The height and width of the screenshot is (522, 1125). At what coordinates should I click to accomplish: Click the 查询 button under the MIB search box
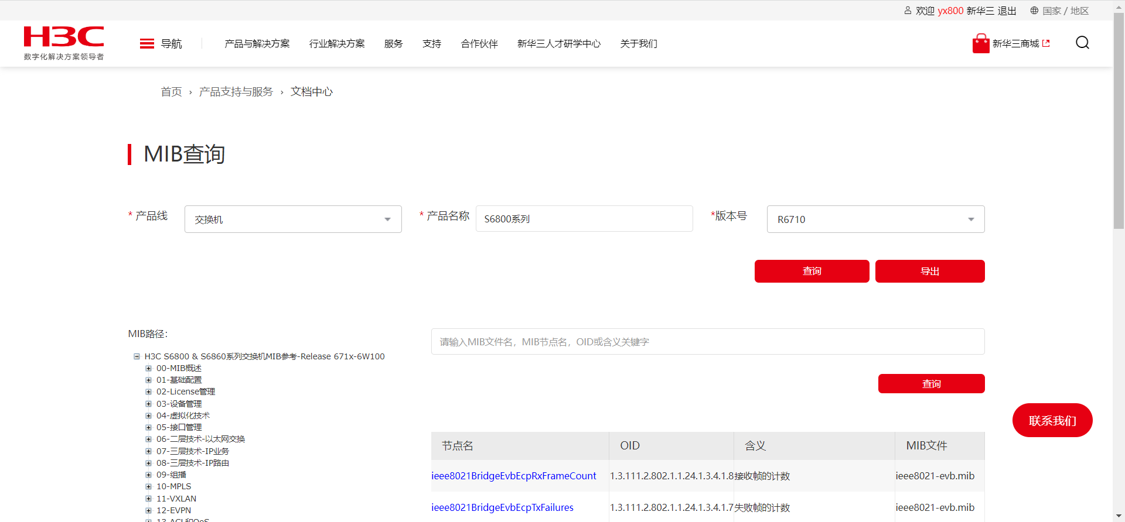click(x=932, y=384)
